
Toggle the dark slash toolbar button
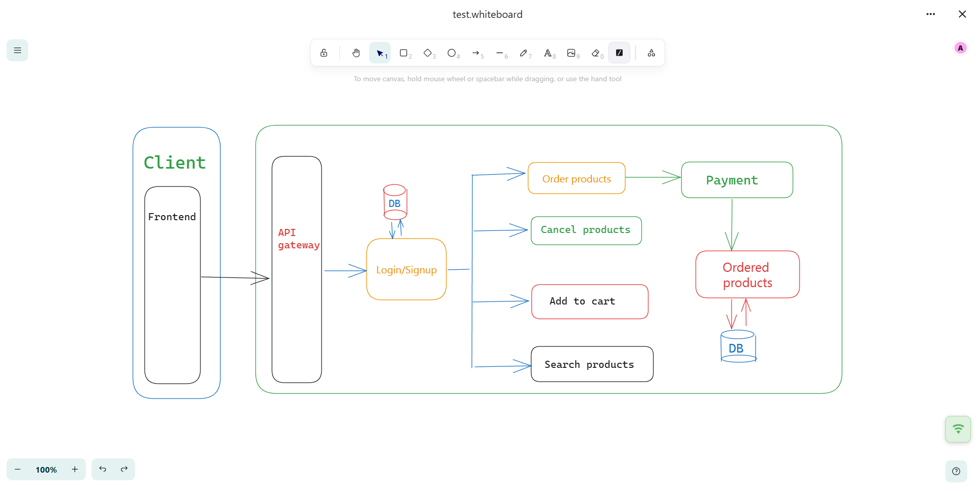click(x=619, y=53)
